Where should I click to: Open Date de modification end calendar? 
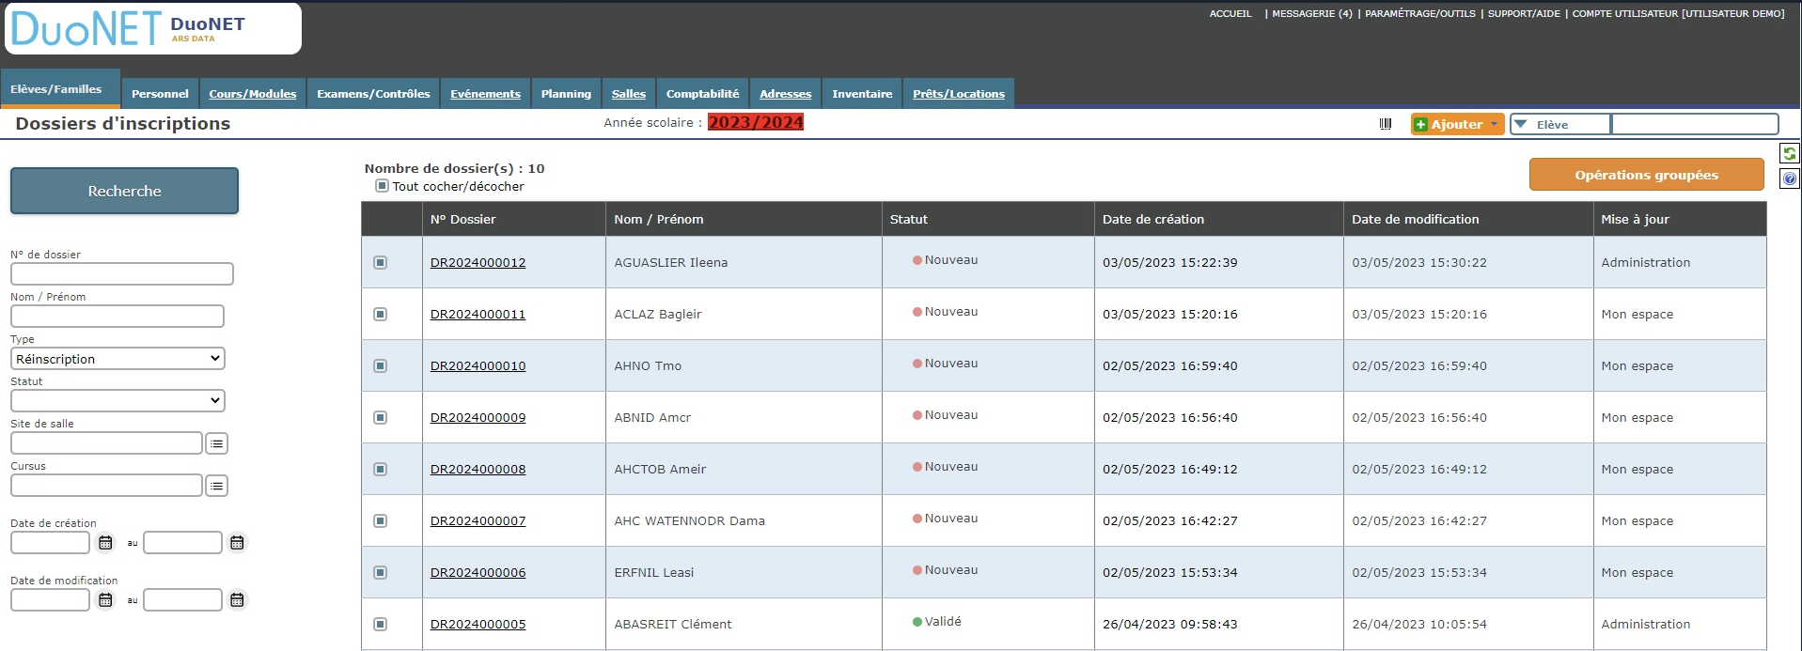237,600
